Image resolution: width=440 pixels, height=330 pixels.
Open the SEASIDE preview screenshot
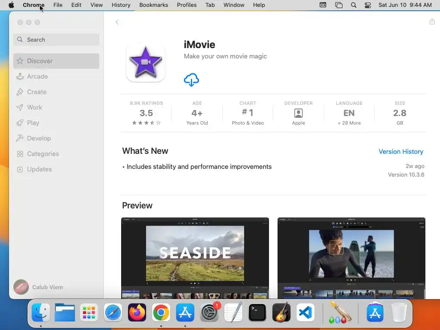point(195,258)
